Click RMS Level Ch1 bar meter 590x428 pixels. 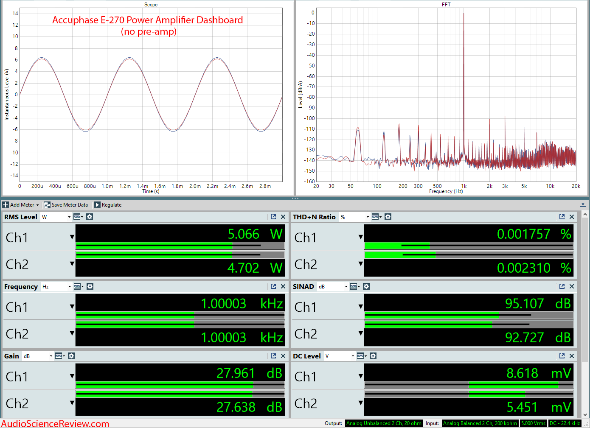pos(180,246)
